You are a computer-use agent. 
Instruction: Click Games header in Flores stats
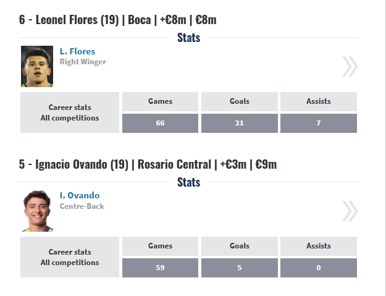click(160, 101)
